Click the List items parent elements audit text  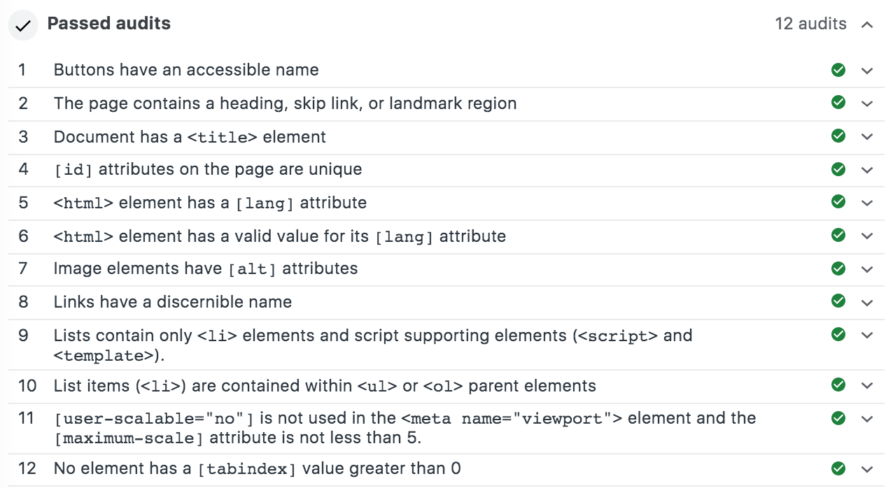click(325, 385)
